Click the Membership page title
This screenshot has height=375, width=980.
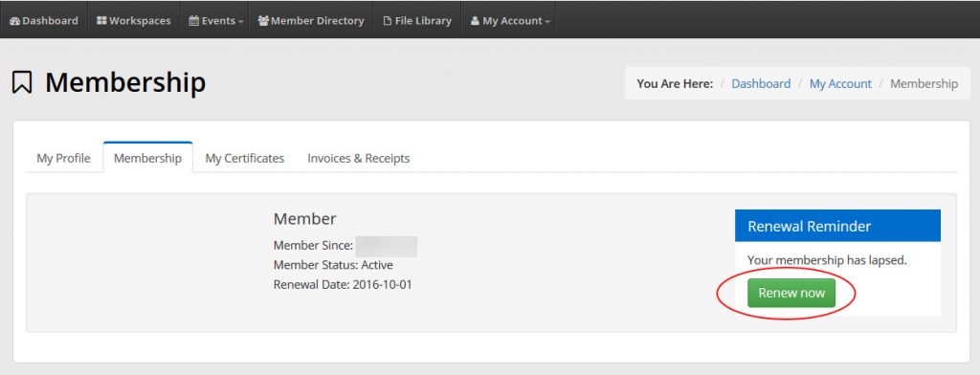(125, 82)
